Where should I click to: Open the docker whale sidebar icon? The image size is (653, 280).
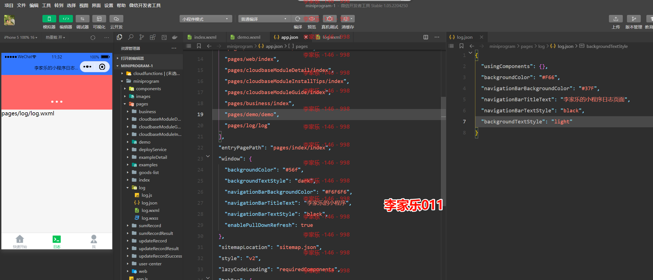(175, 37)
